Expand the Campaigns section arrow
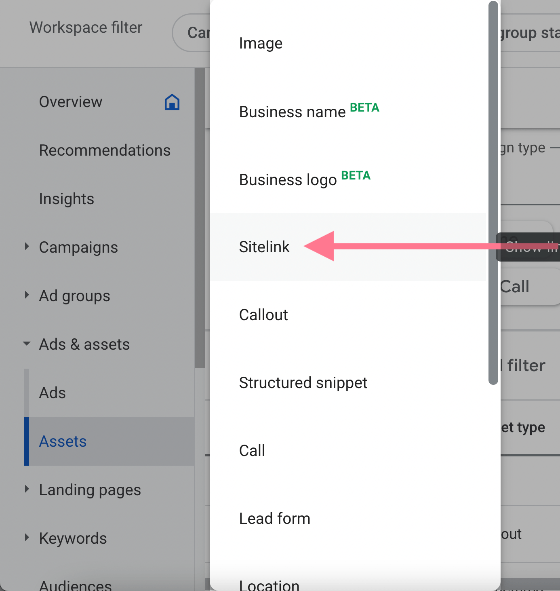Viewport: 560px width, 591px height. pos(27,247)
